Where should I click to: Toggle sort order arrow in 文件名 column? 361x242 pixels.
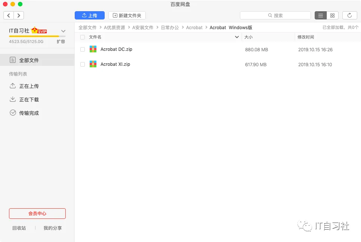[x=237, y=37]
